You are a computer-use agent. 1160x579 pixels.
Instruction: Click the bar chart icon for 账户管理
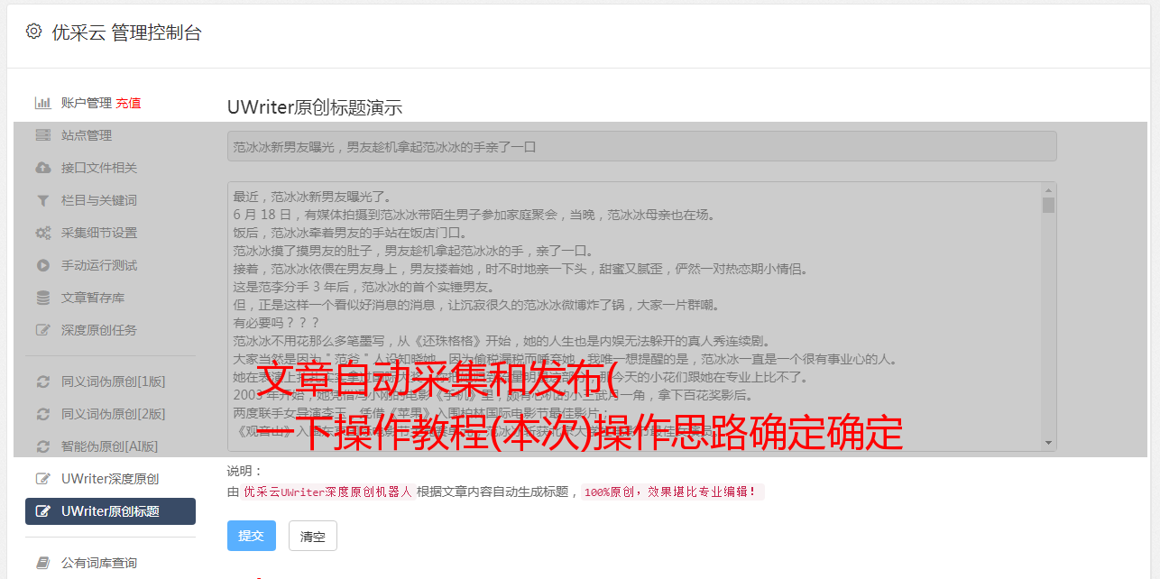click(42, 103)
